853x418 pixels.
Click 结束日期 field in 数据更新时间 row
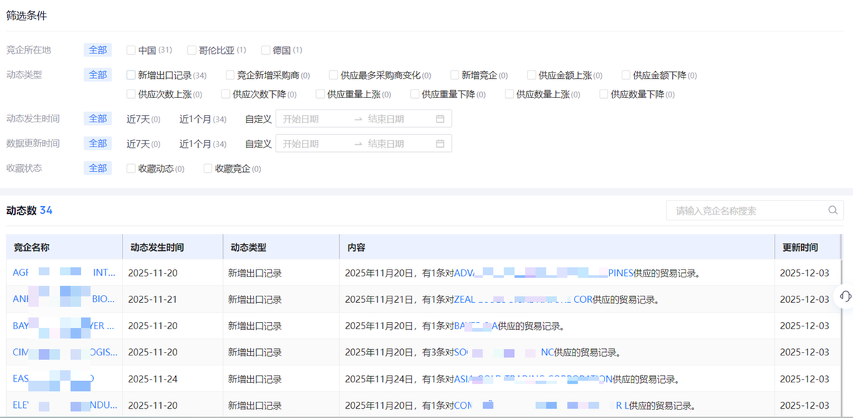pos(395,144)
